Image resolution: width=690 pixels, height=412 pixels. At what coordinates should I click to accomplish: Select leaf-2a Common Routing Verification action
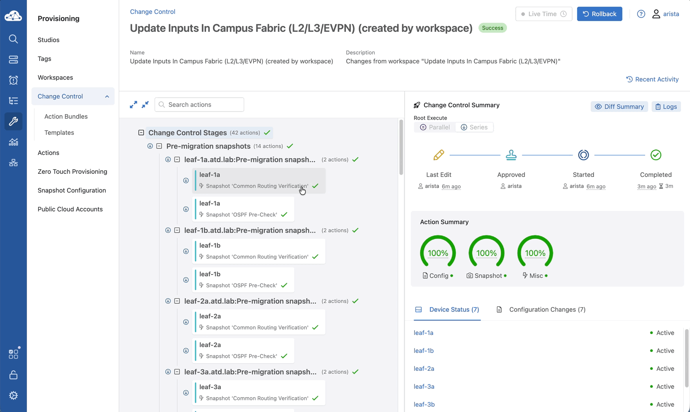pyautogui.click(x=260, y=322)
